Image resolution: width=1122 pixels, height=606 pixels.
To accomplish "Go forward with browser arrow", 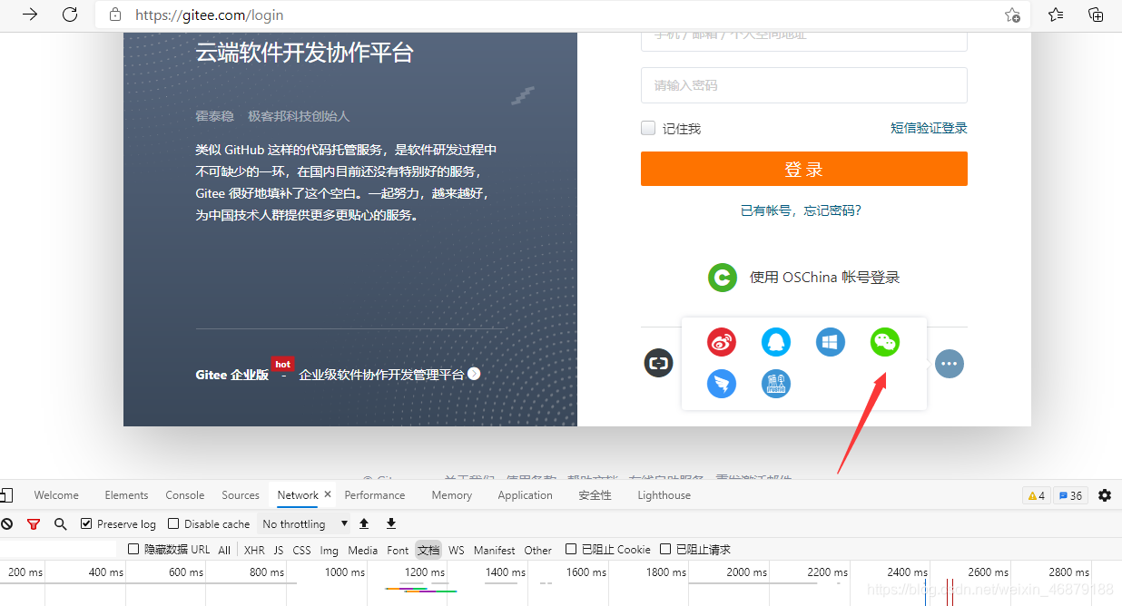I will (x=30, y=15).
